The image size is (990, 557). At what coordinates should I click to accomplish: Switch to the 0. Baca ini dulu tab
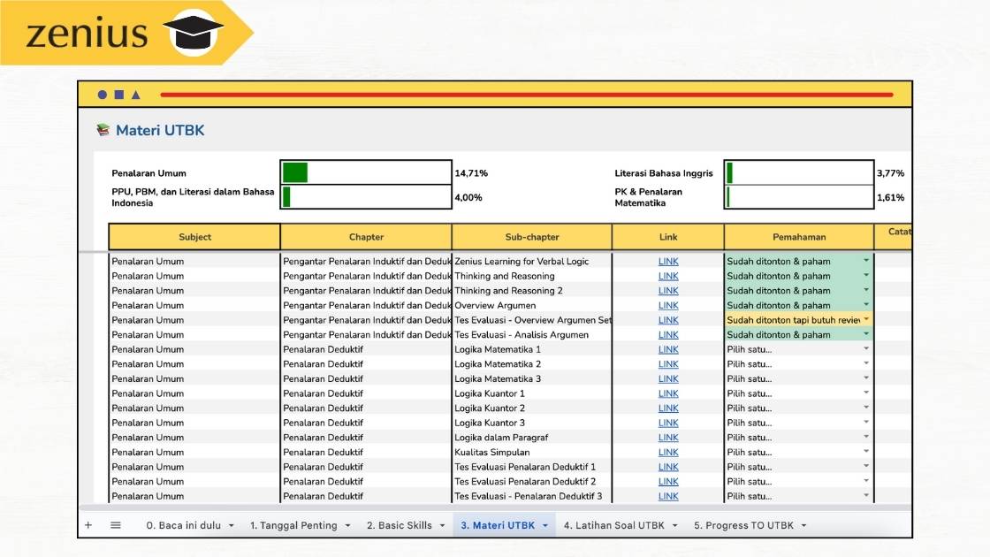[x=183, y=525]
